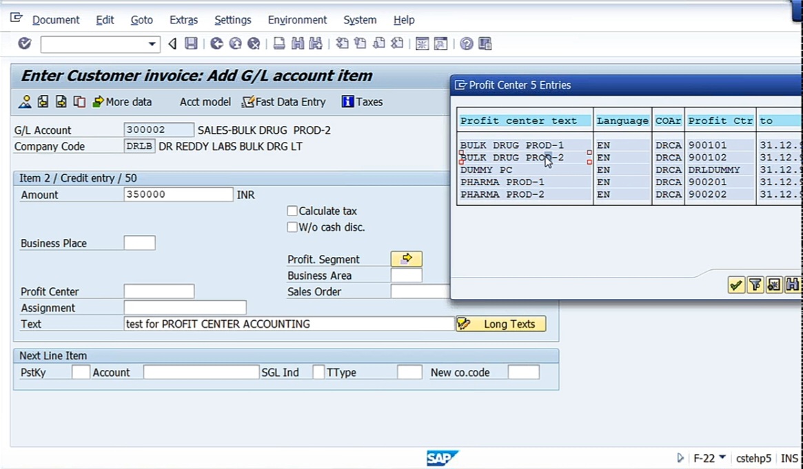Image resolution: width=803 pixels, height=469 pixels.
Task: Click the Print icon in toolbar
Action: [x=279, y=43]
